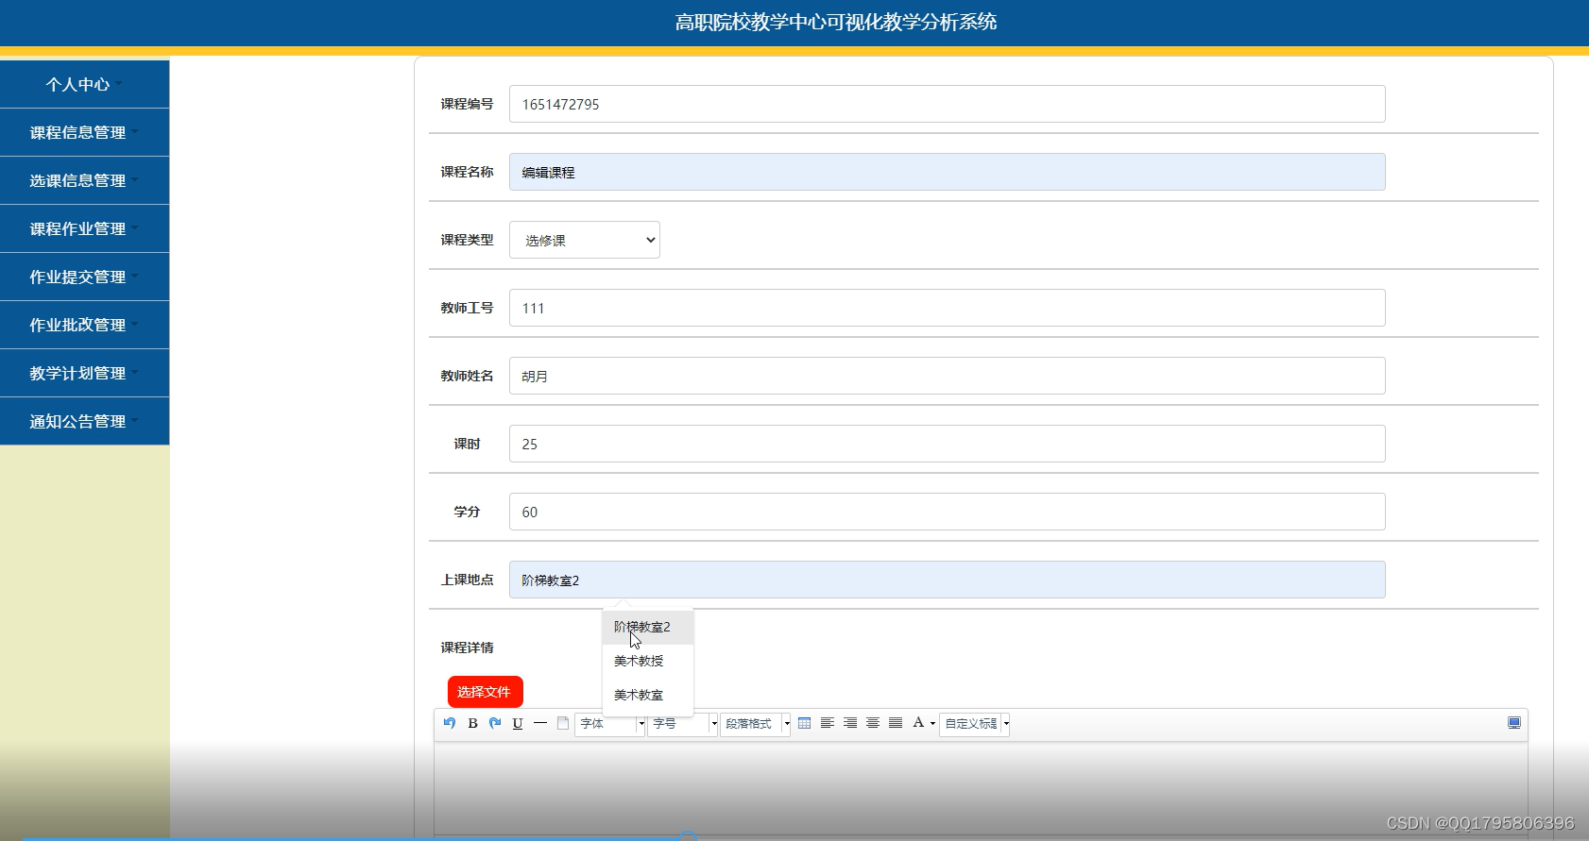
Task: Click inside the rich text editor body
Action: pyautogui.click(x=981, y=788)
